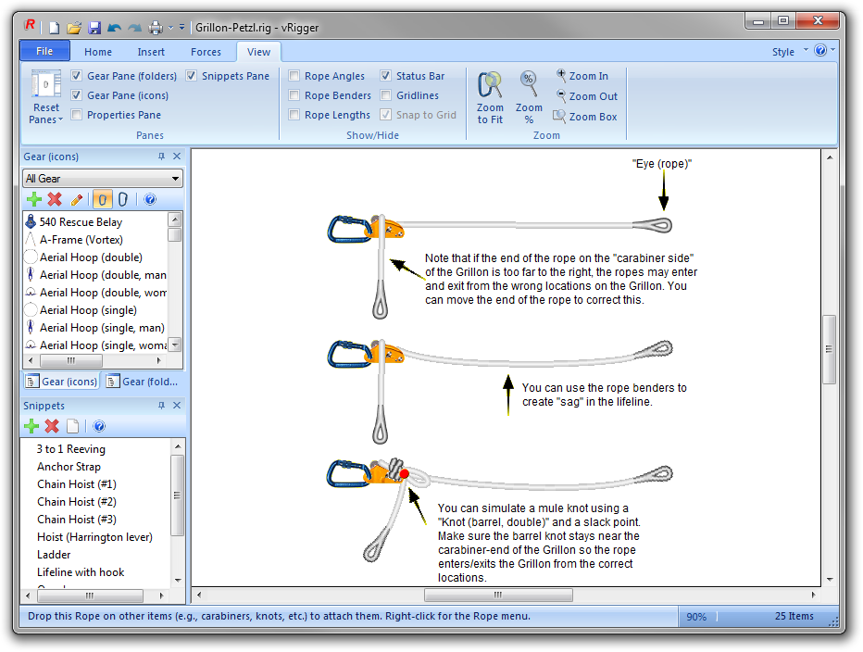Click the Print icon in title bar
863x652 pixels.
click(x=156, y=28)
